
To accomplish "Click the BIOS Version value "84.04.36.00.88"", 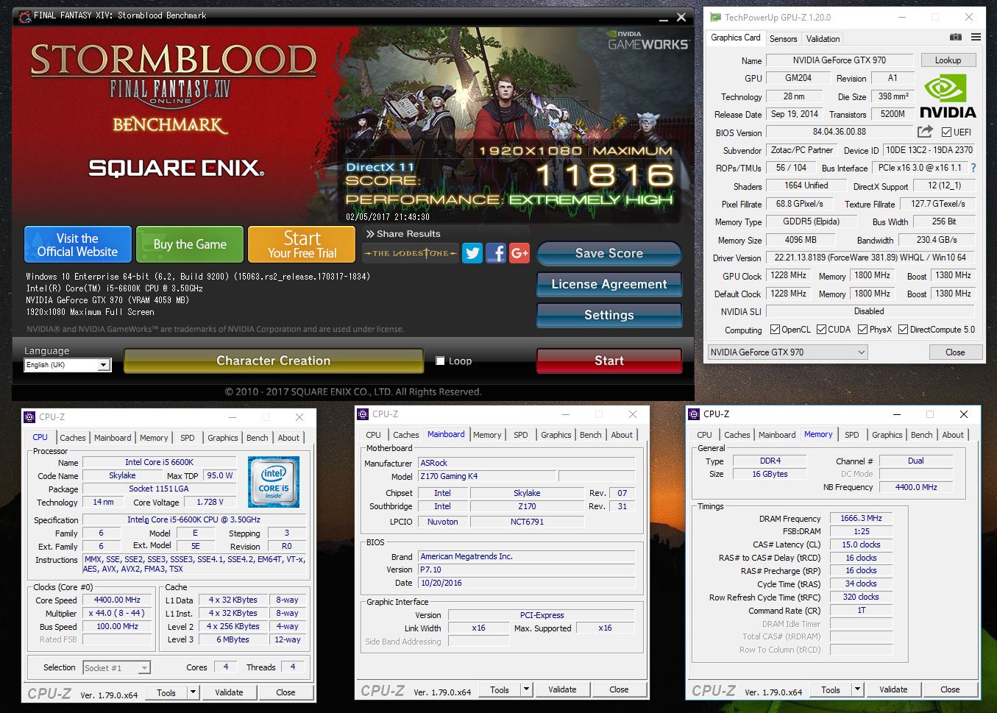I will coord(839,132).
